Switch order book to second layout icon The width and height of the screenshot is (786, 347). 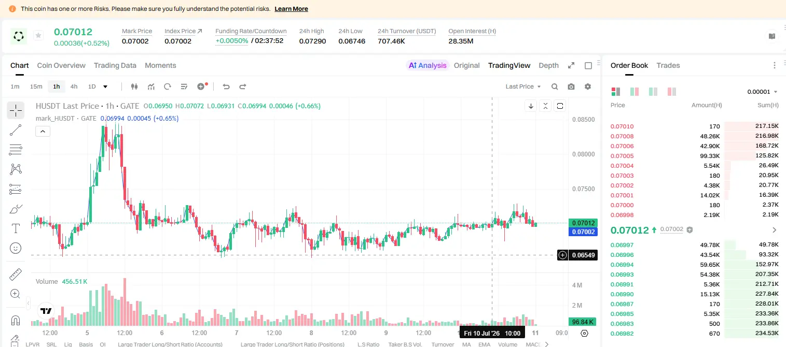(x=634, y=92)
